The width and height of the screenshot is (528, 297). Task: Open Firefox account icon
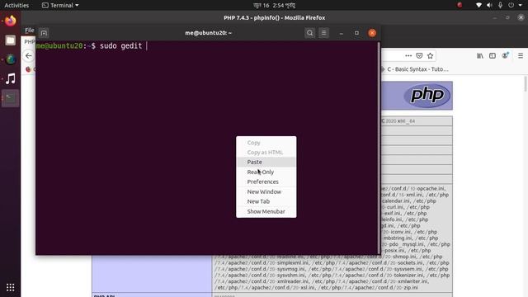coord(505,55)
